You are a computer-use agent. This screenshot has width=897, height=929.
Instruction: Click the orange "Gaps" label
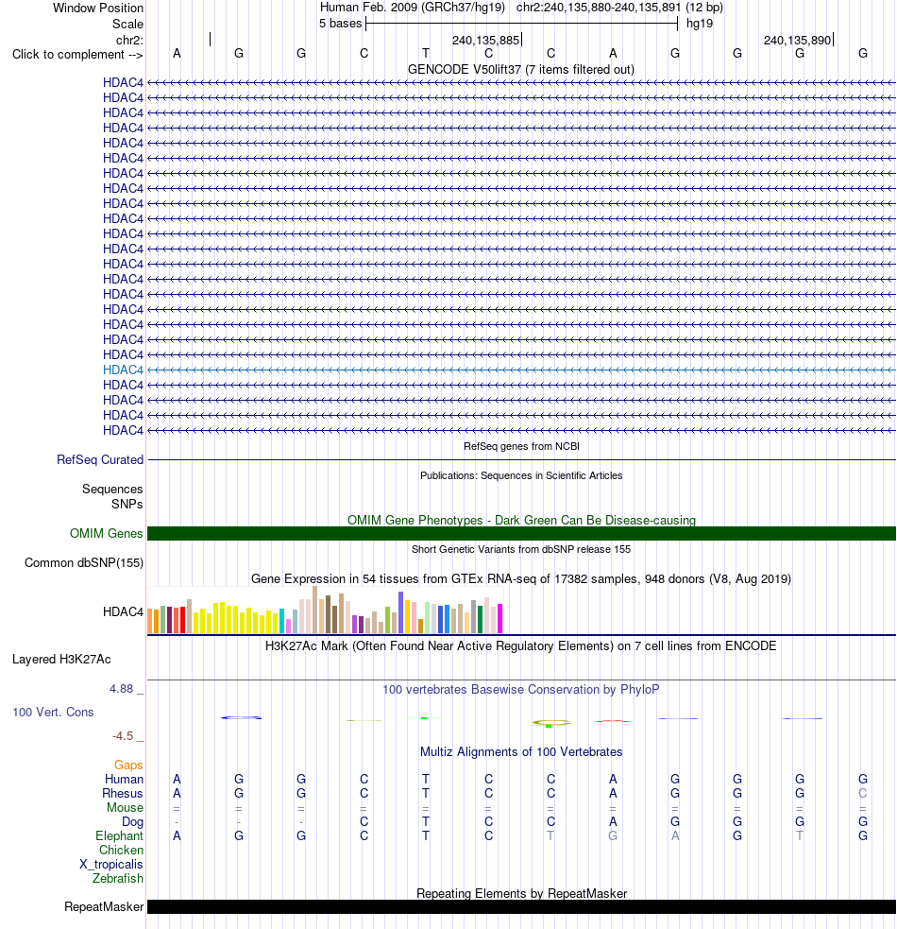pyautogui.click(x=128, y=765)
